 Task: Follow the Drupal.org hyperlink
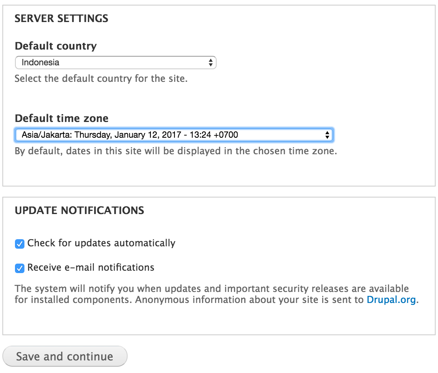pos(392,299)
